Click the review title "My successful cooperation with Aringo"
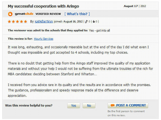 (43, 6)
